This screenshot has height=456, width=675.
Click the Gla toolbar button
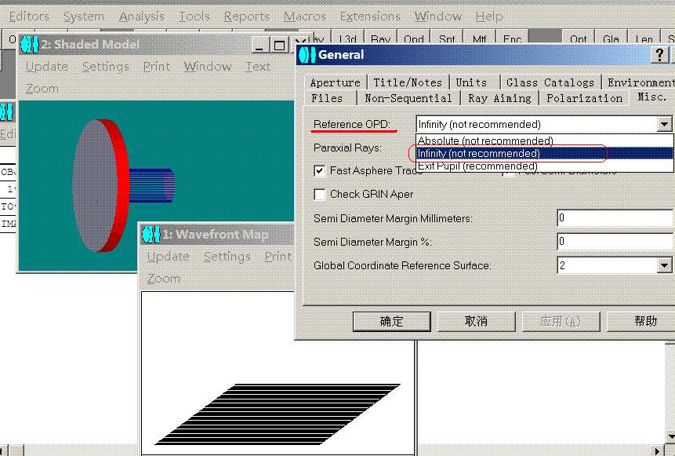tap(611, 38)
